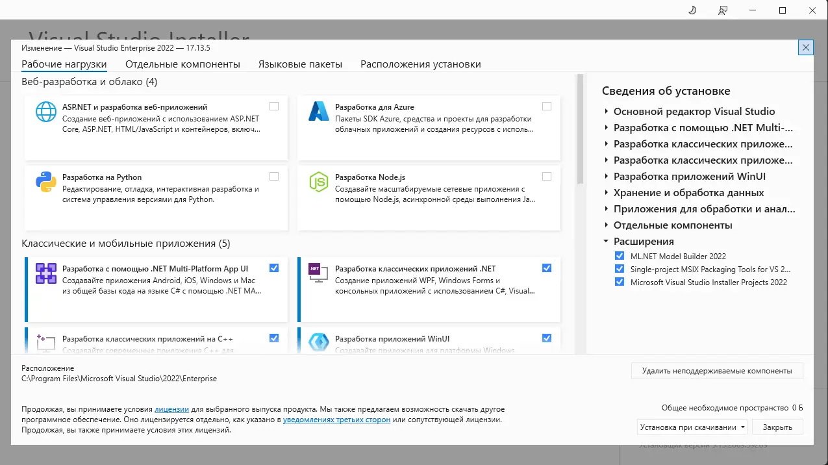
Task: Click the .NET desktop development icon
Action: [318, 273]
